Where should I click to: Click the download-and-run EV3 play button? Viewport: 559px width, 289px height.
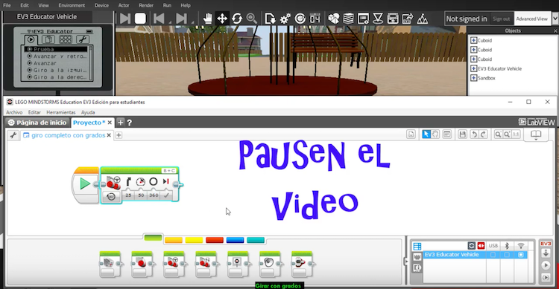pos(546,265)
